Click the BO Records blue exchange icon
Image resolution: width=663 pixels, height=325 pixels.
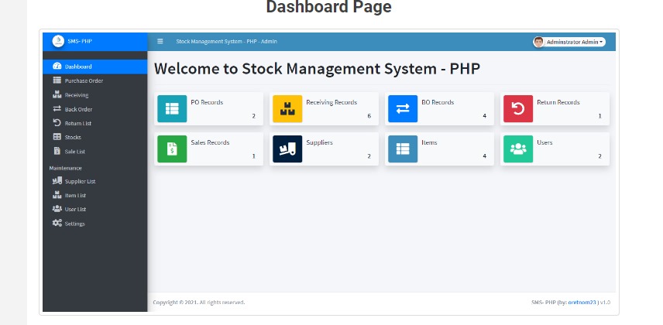click(x=403, y=109)
